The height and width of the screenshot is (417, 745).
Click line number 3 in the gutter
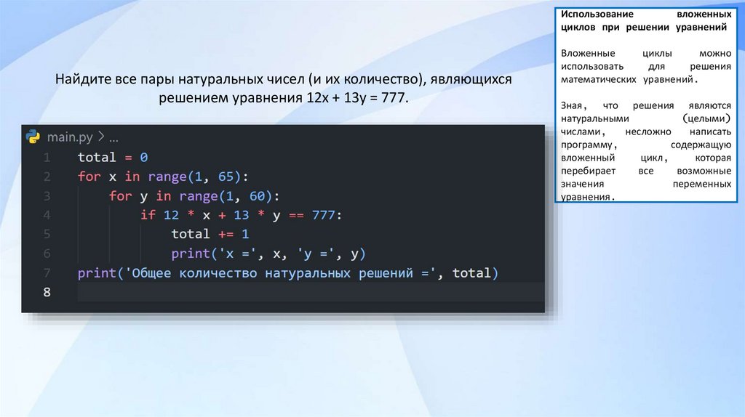point(47,196)
